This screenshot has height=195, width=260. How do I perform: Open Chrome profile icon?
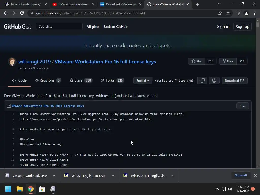click(246, 13)
